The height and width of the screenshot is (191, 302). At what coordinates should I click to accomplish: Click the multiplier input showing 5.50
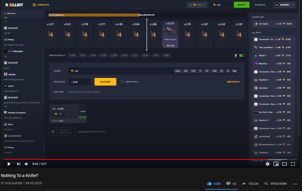[x=80, y=82]
